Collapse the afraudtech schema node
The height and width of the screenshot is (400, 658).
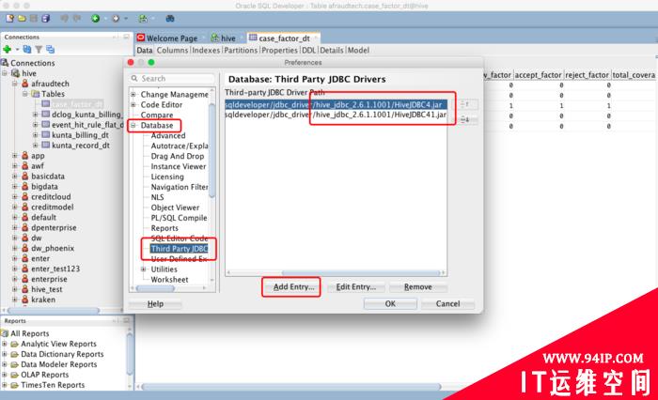click(x=15, y=84)
